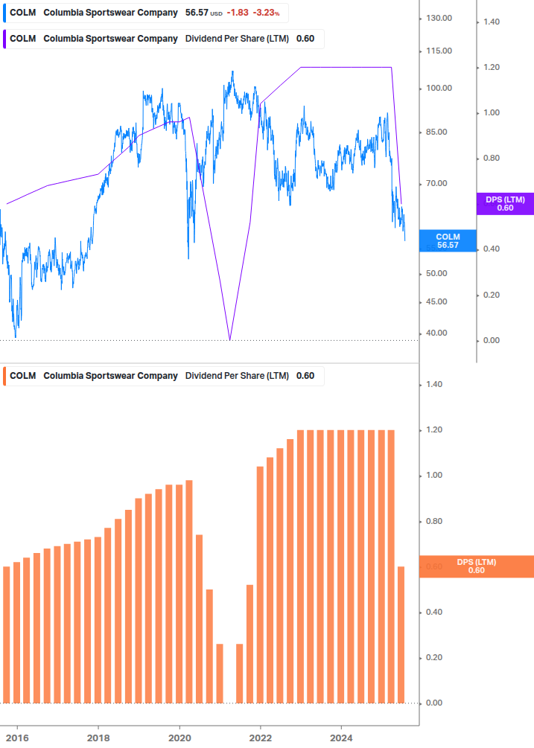Click the 70.00 price axis label

[x=436, y=183]
